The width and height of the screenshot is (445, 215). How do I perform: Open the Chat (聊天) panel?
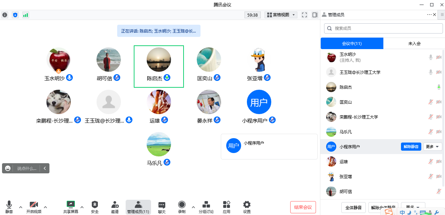[x=162, y=207]
